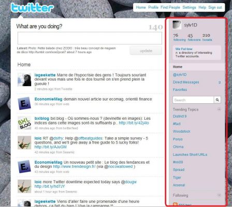The width and height of the screenshot is (232, 207).
Task: Select Direct Messages in the sidebar
Action: (x=186, y=82)
